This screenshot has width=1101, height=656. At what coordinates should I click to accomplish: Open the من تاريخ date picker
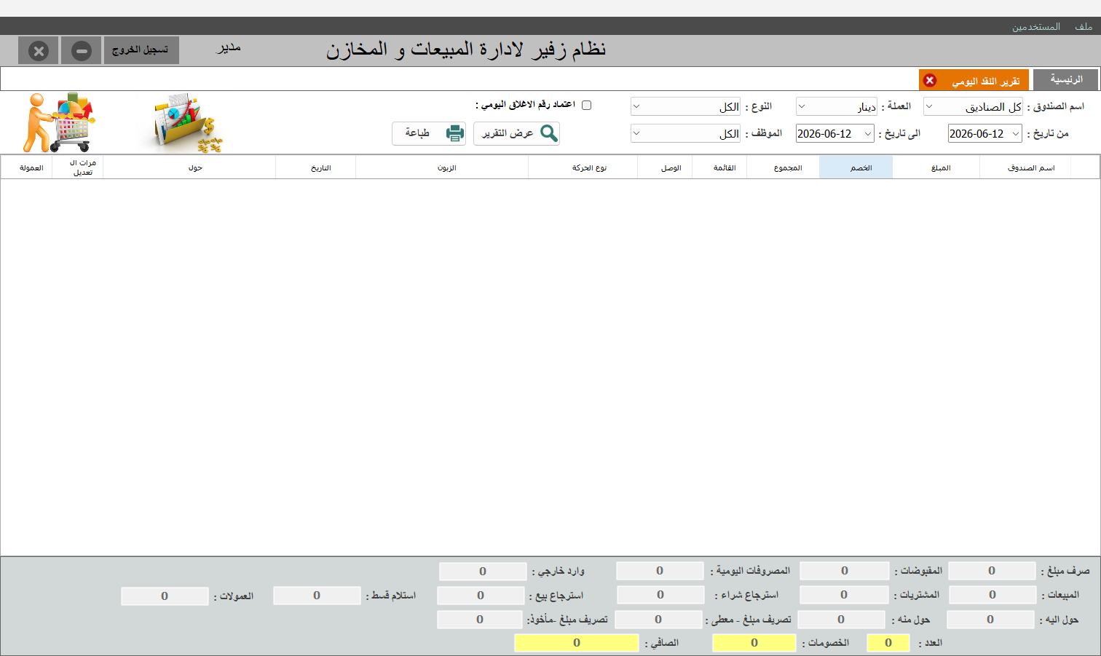[1016, 133]
